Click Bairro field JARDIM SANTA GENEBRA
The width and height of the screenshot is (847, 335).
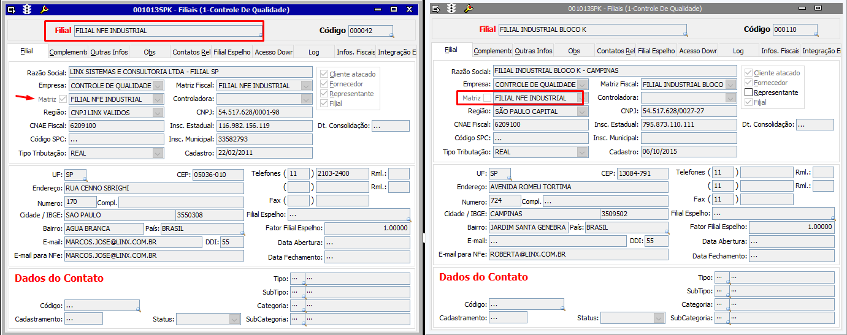[x=528, y=227]
